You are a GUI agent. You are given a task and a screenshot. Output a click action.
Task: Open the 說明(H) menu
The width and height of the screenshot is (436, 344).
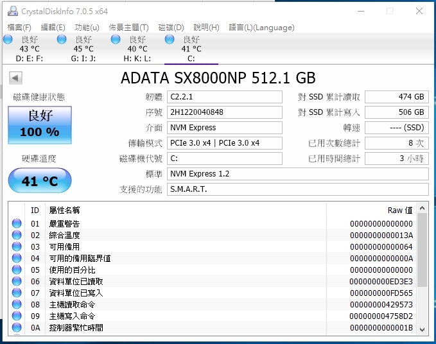pos(206,27)
